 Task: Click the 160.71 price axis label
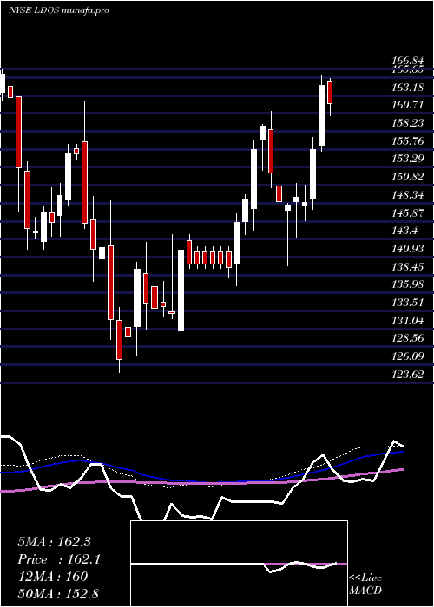(x=407, y=105)
